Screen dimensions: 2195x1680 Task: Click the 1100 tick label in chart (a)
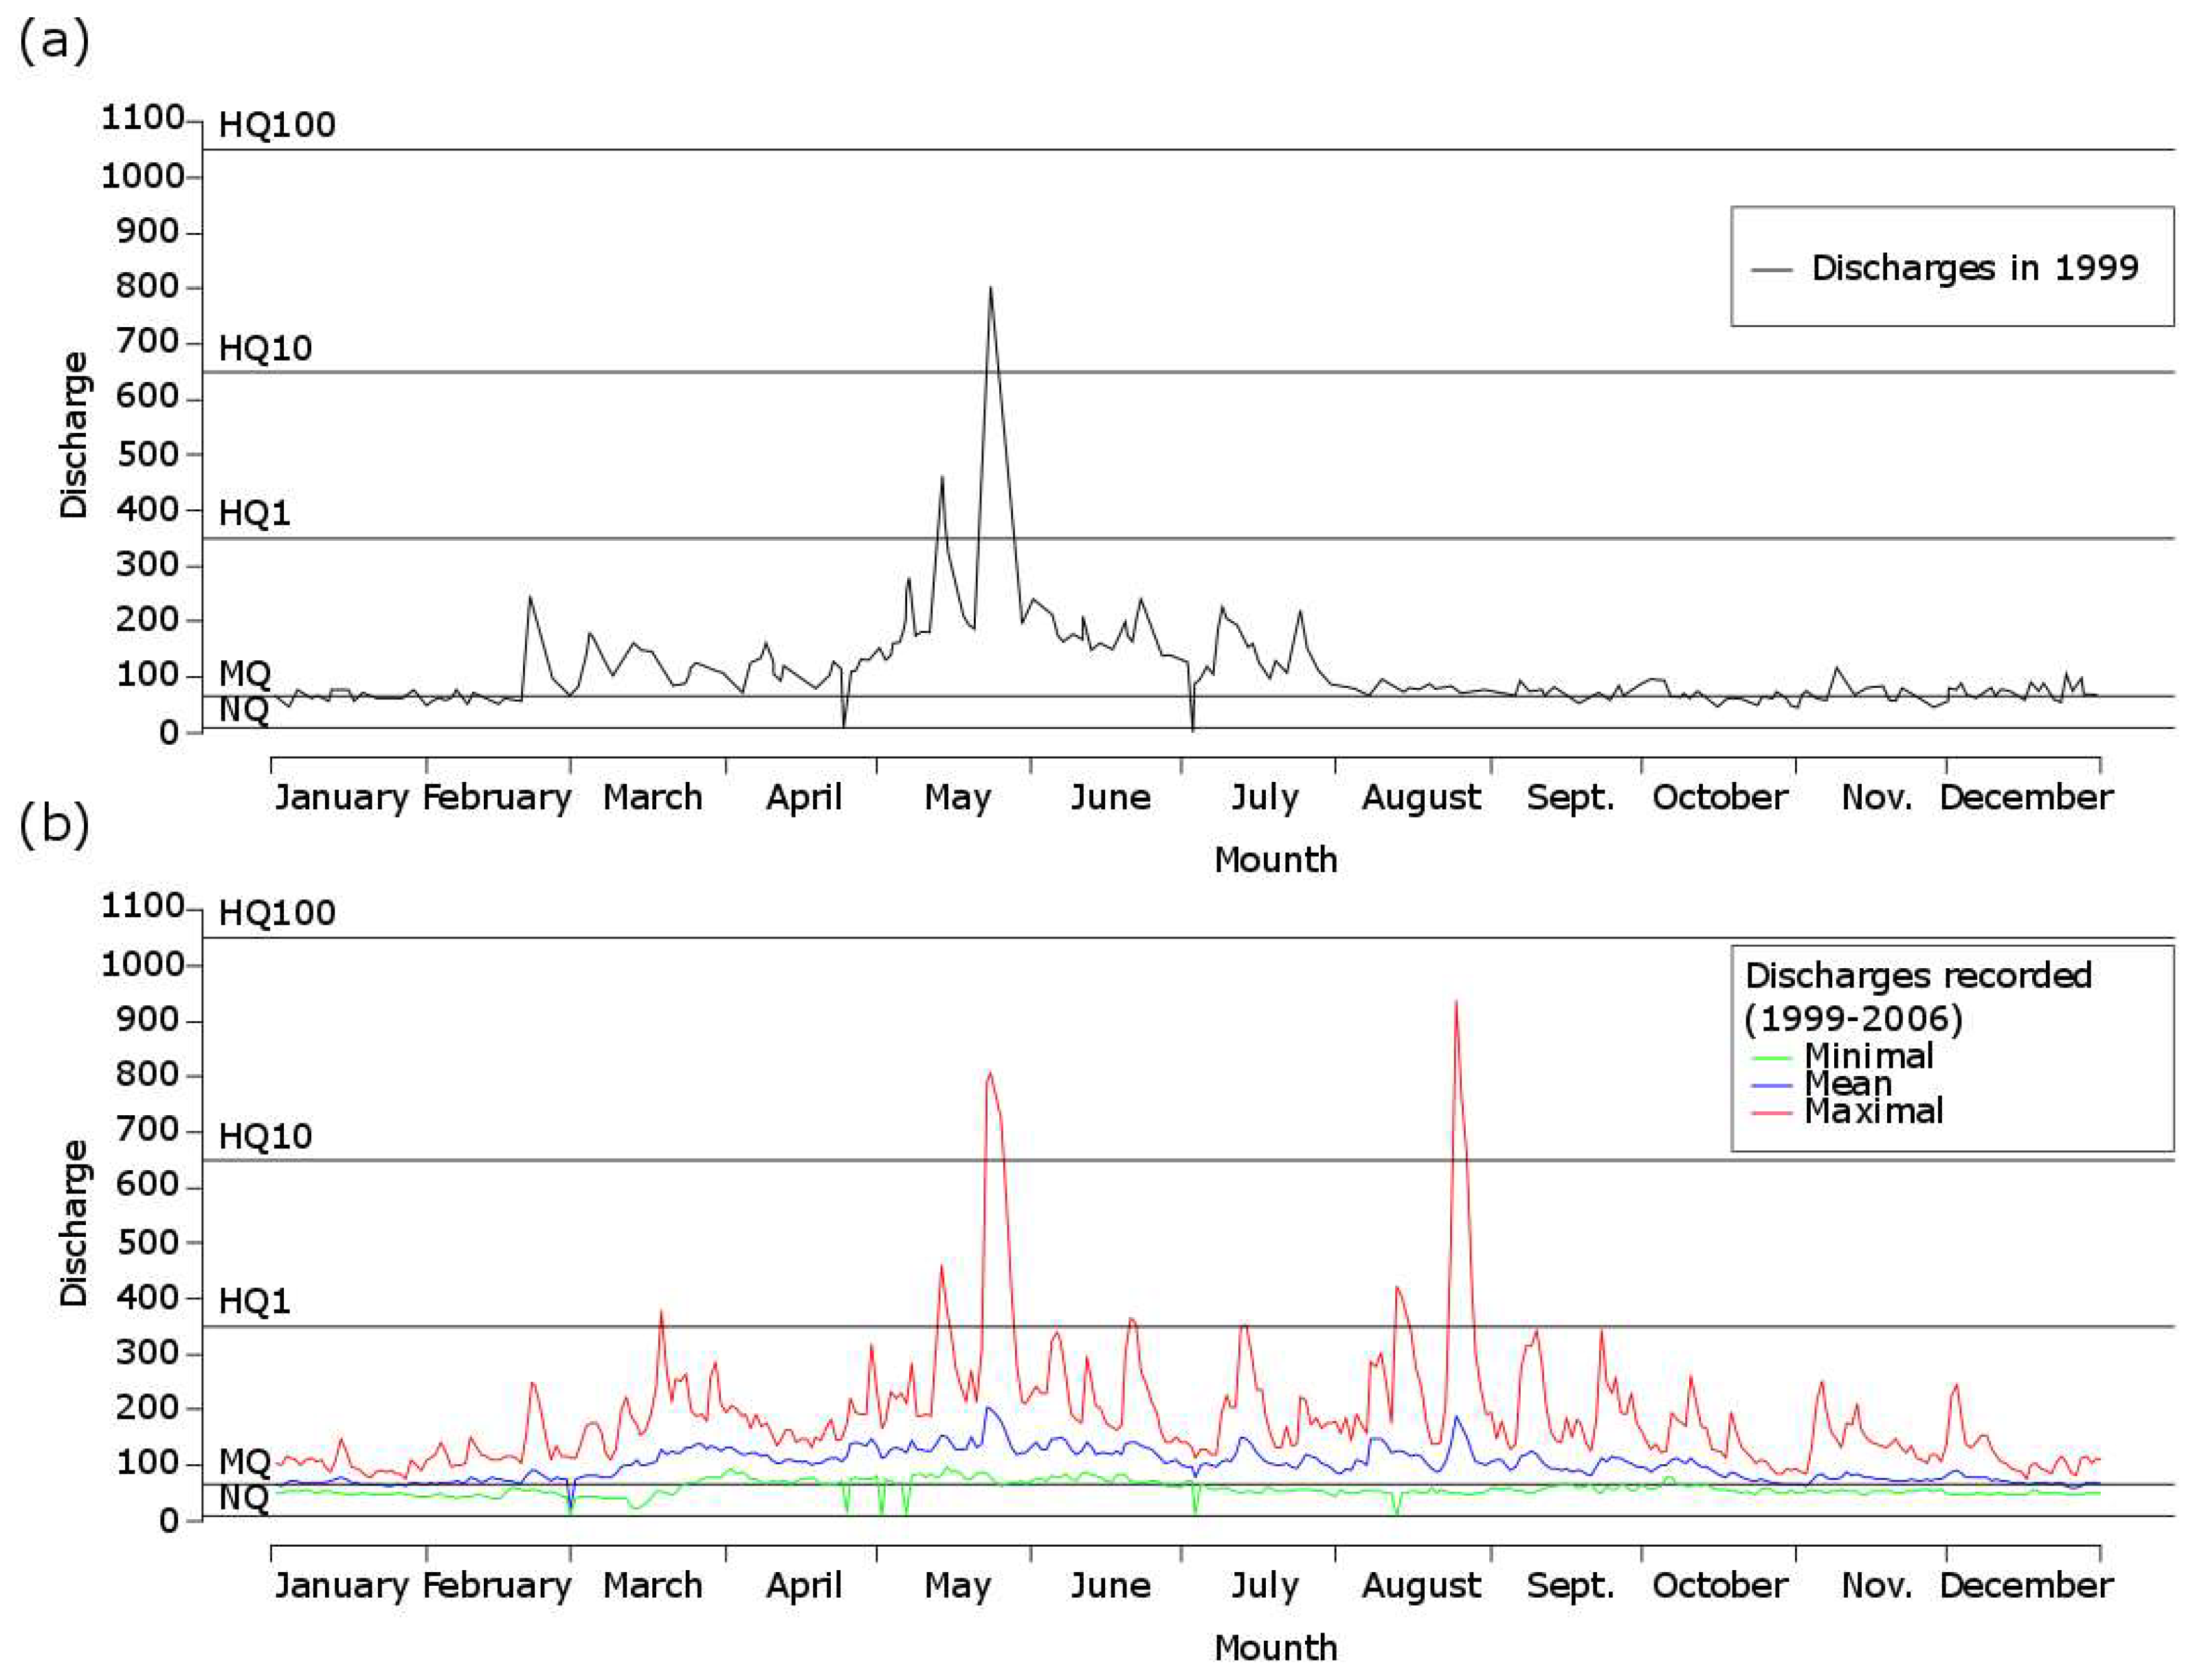click(142, 118)
